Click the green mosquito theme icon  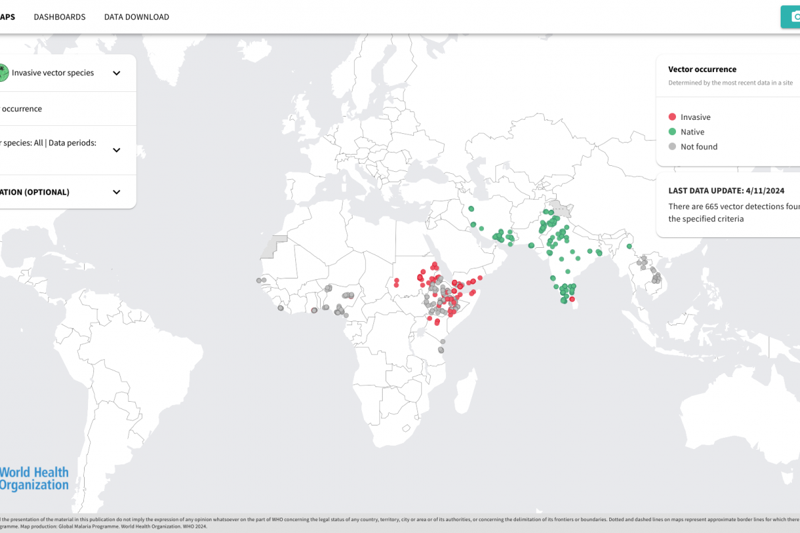coord(3,73)
